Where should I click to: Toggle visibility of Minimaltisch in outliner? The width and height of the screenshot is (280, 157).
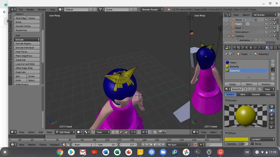266,32
